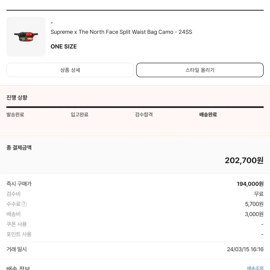
Task: Click the 5,700원 fee amount
Action: pyautogui.click(x=254, y=204)
